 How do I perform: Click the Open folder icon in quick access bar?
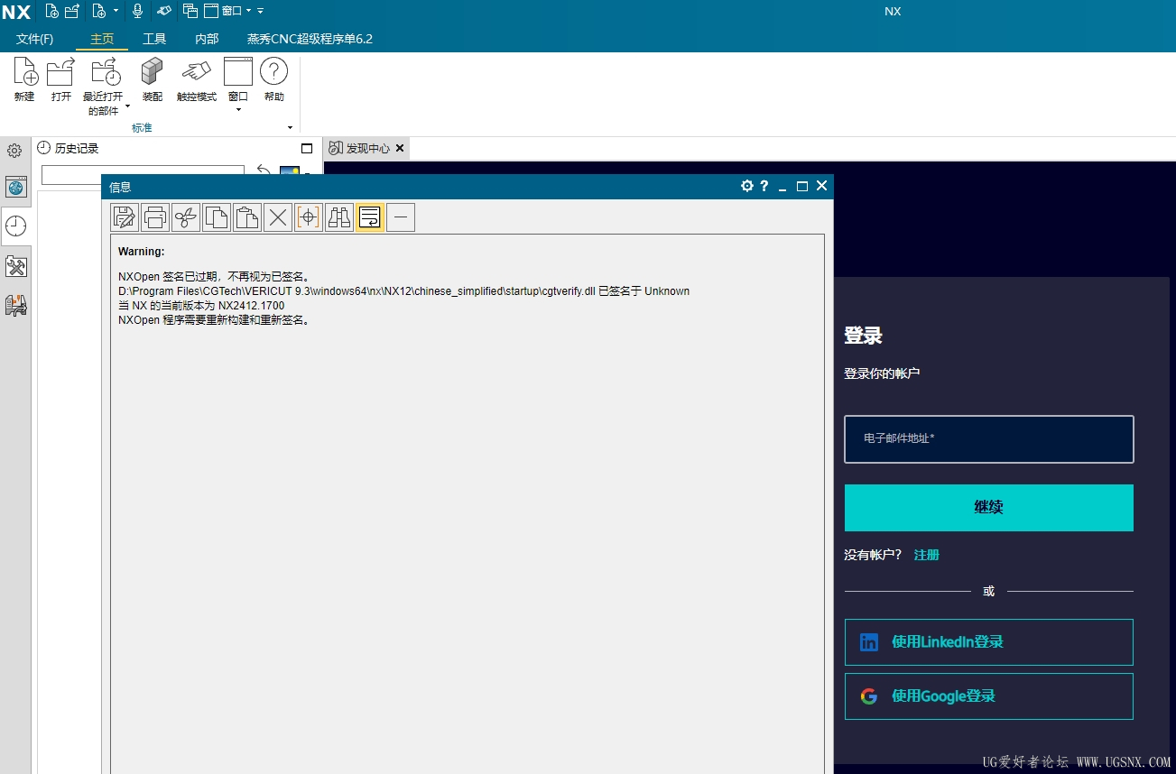72,11
